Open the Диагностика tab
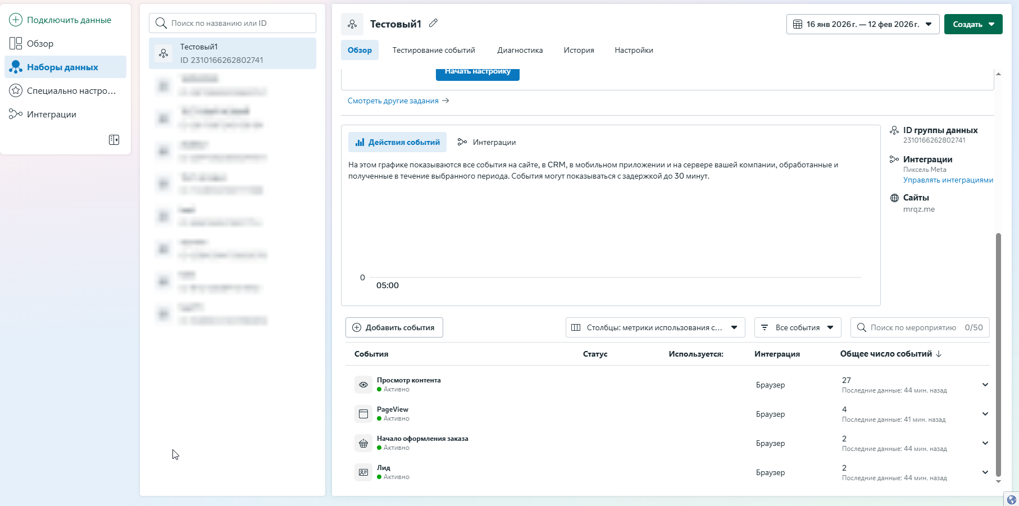The height and width of the screenshot is (506, 1019). coord(520,50)
